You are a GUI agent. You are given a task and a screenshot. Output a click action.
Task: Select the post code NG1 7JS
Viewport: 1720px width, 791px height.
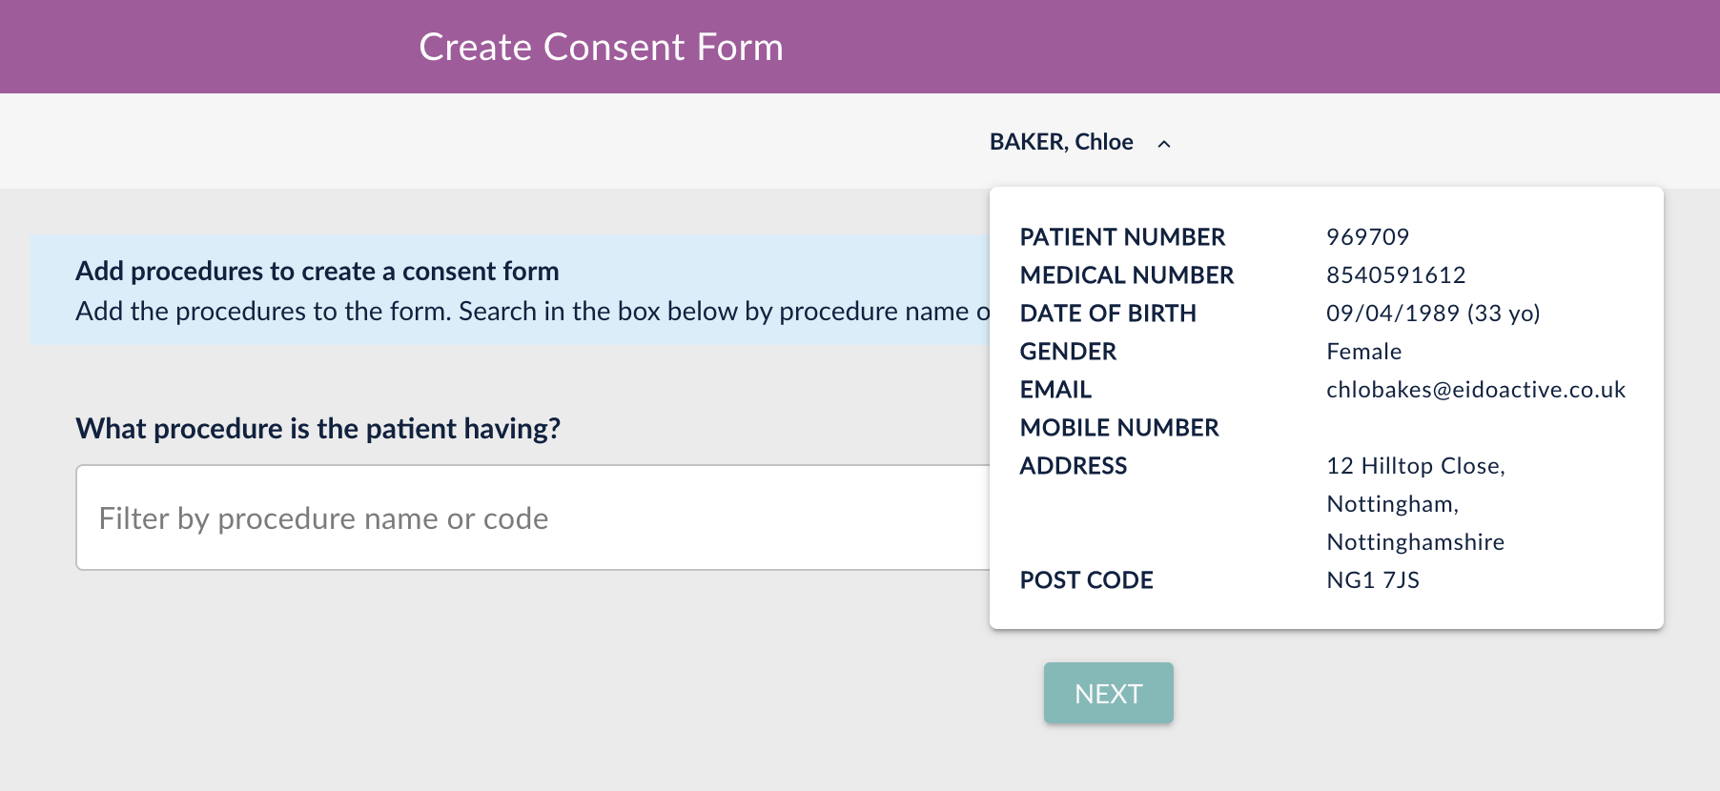click(1373, 580)
